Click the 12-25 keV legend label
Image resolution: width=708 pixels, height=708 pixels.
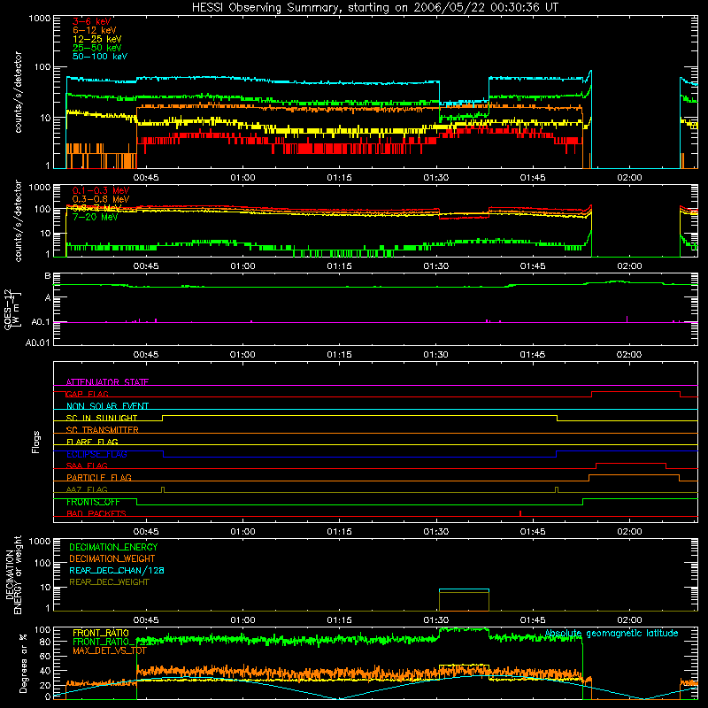coord(97,39)
